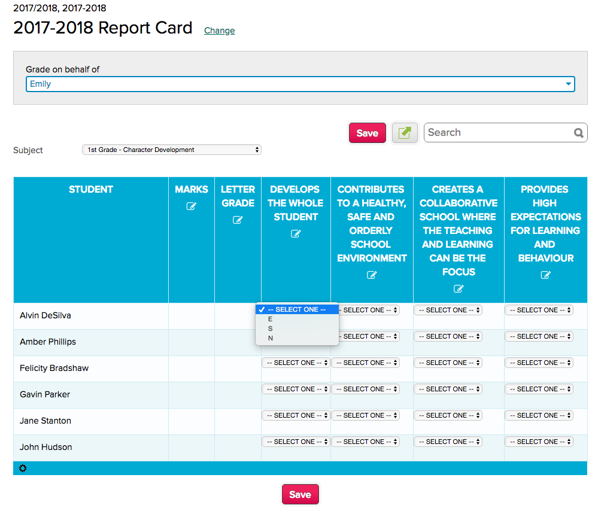Click the bottom Save button
The width and height of the screenshot is (595, 514).
point(300,494)
